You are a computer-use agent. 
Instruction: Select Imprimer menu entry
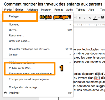pos(38,93)
